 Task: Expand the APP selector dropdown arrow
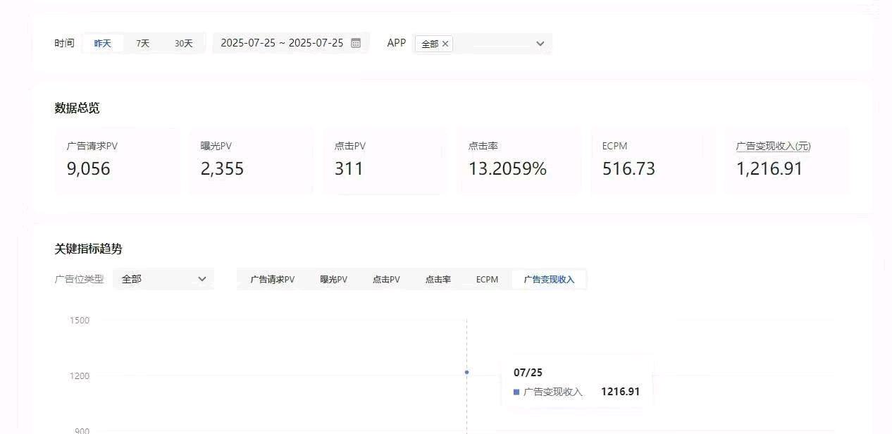[x=540, y=44]
